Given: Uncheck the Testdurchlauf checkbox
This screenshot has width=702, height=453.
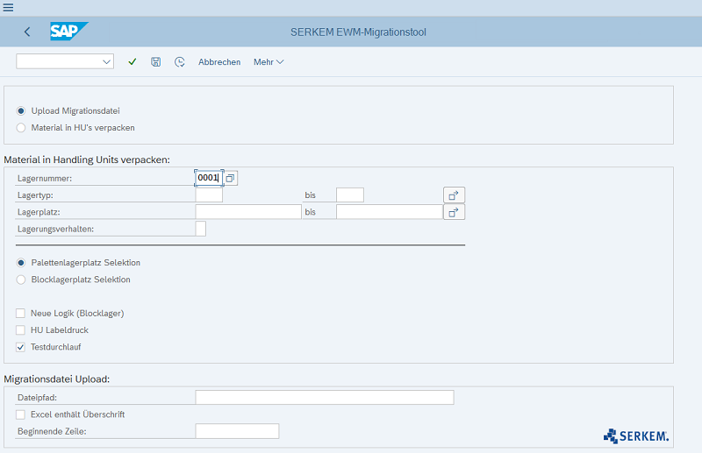Looking at the screenshot, I should point(20,347).
